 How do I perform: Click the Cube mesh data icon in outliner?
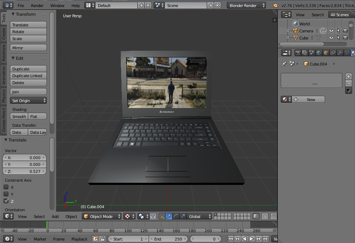tap(318, 38)
